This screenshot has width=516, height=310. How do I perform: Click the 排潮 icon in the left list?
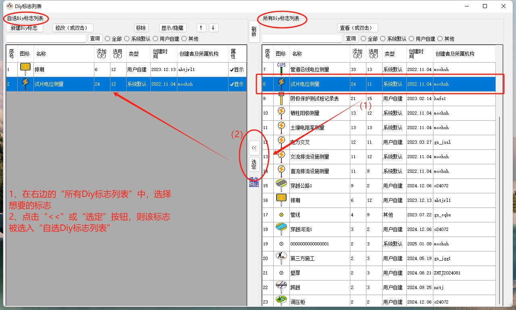tap(25, 69)
